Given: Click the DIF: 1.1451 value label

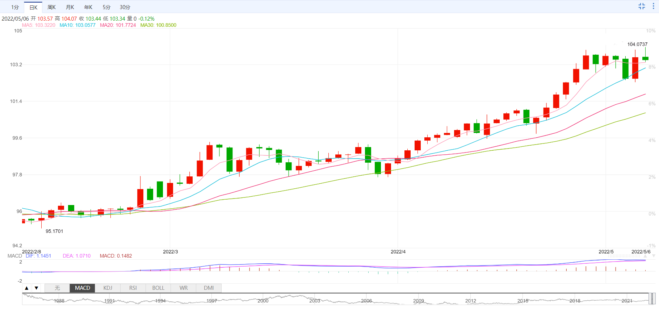Looking at the screenshot, I should (38, 256).
